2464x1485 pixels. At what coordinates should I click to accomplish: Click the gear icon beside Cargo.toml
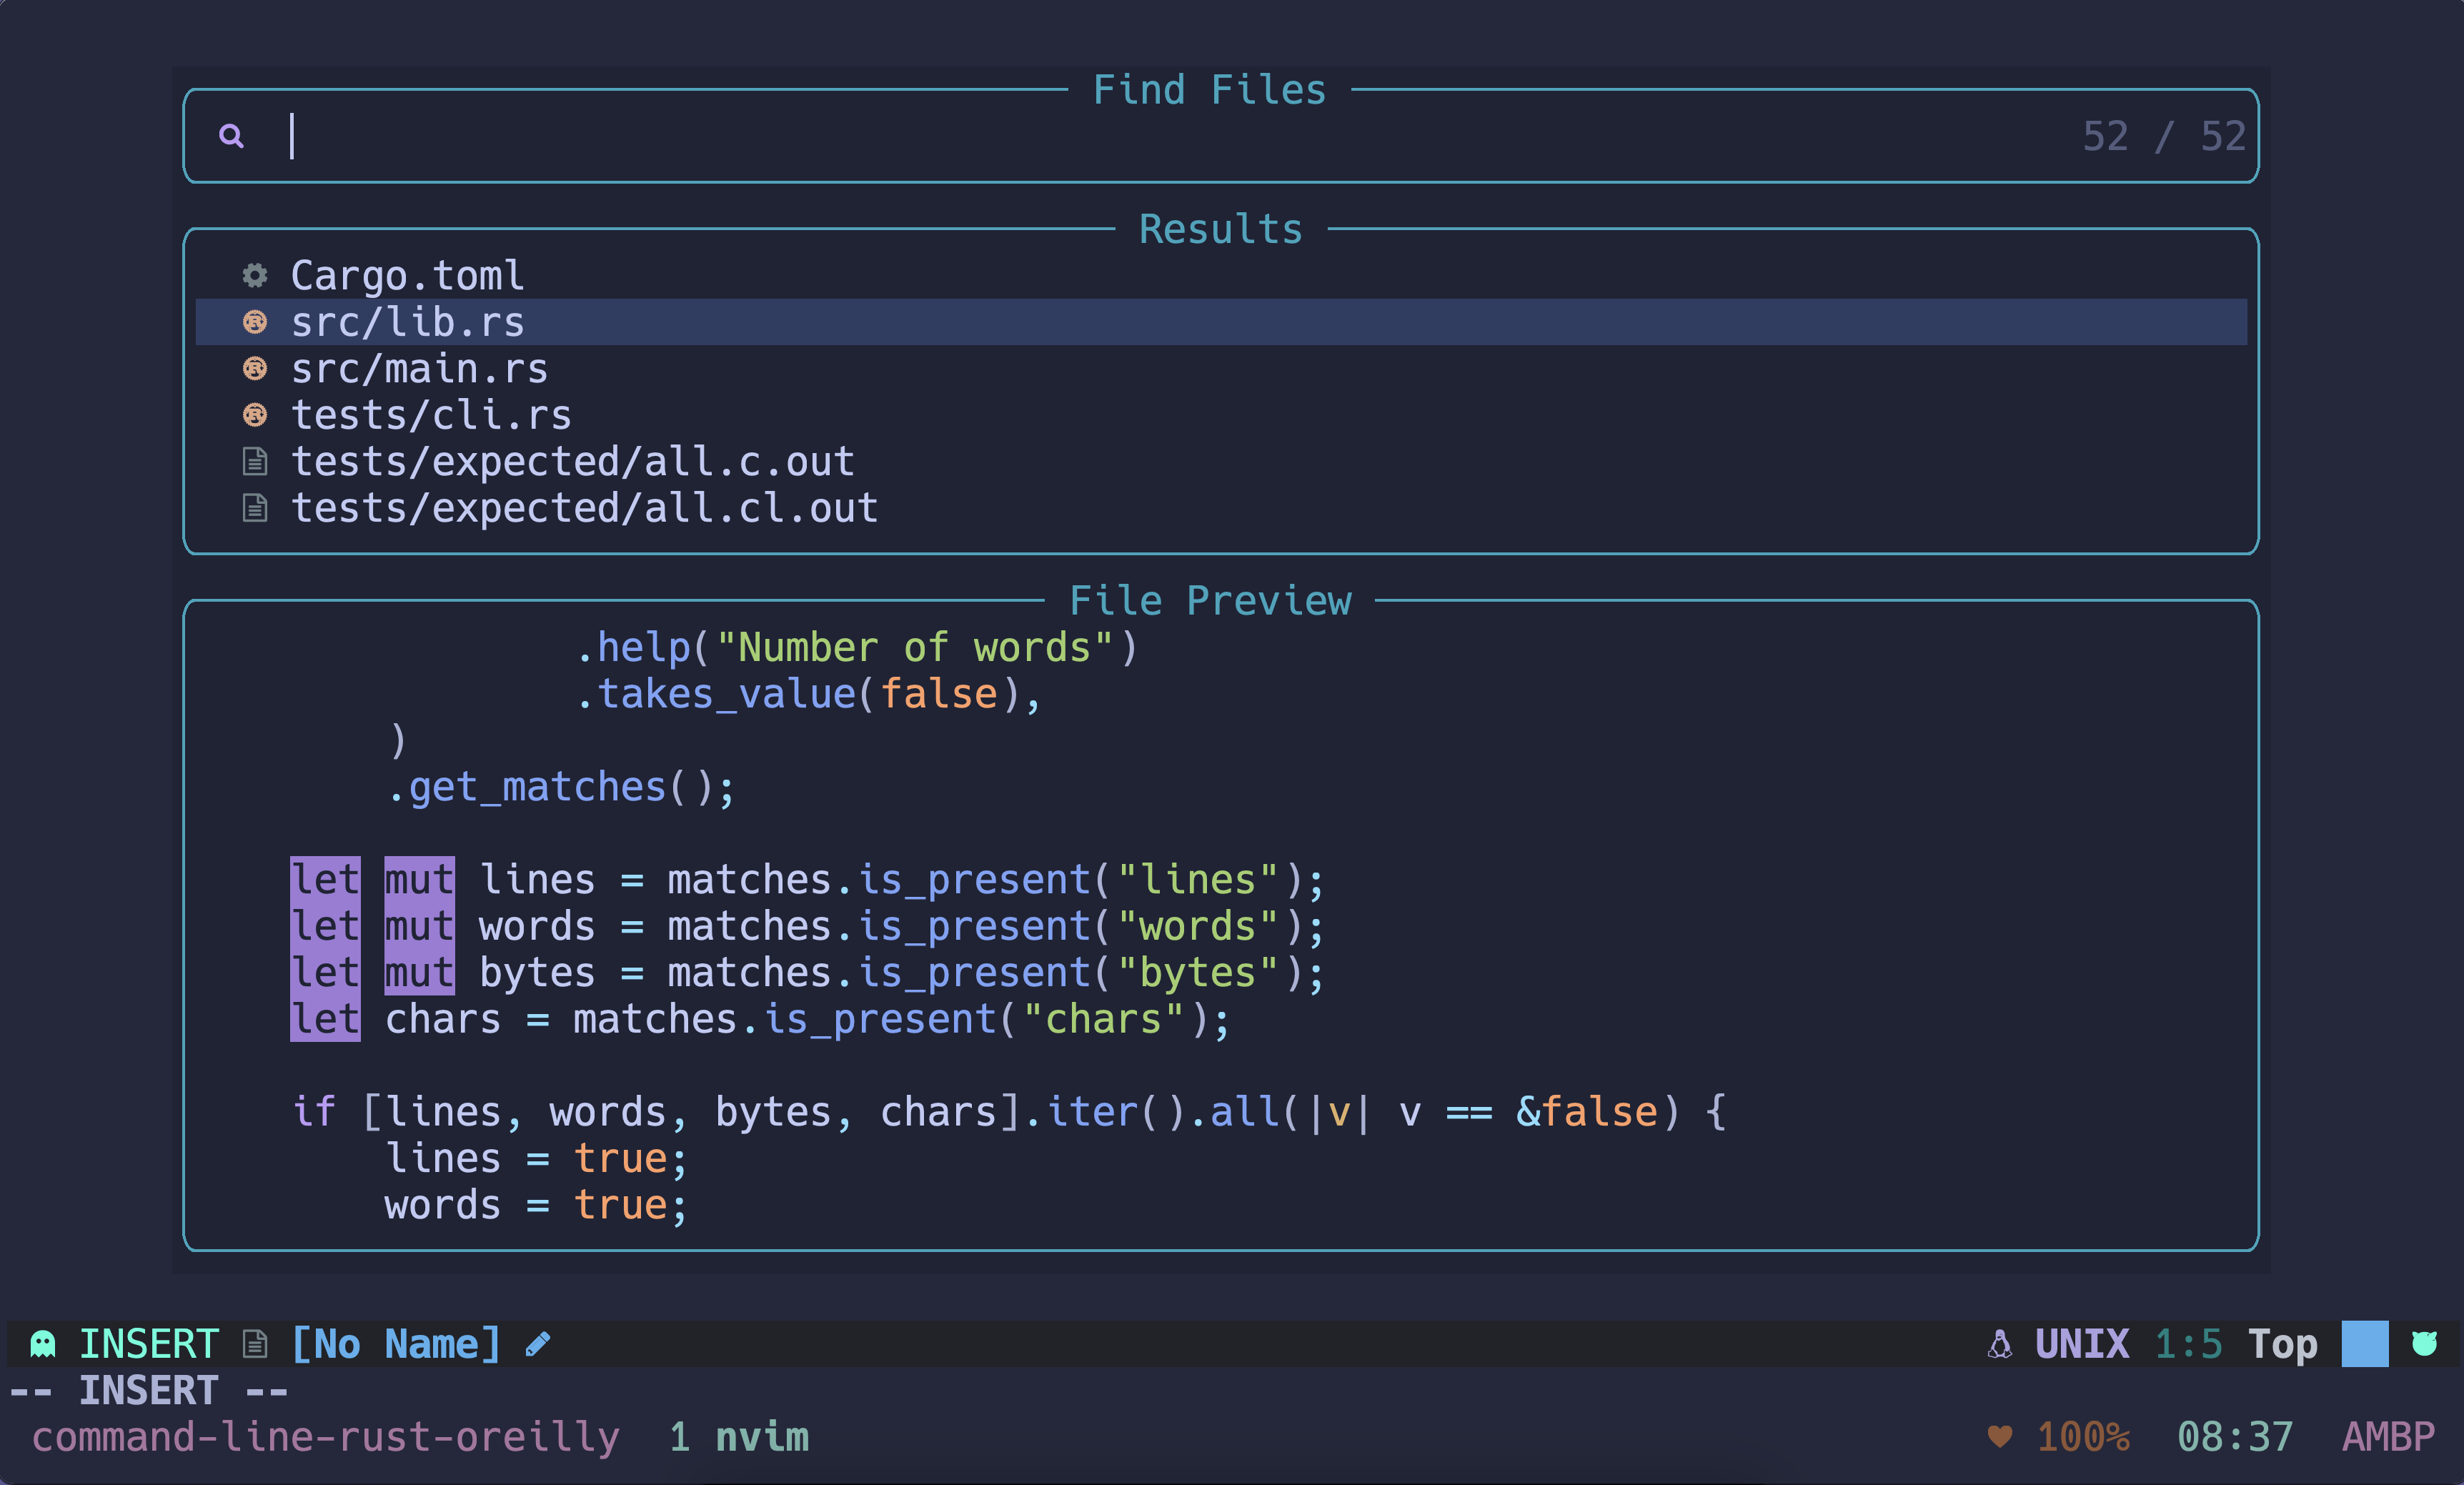[255, 275]
